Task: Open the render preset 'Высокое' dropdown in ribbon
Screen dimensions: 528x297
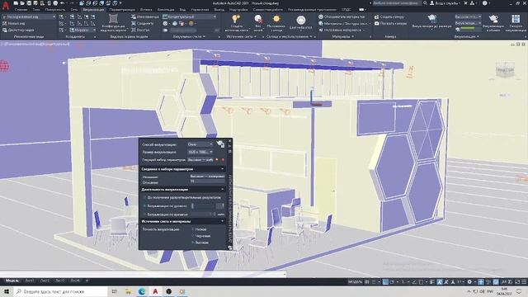Action: coord(468,16)
